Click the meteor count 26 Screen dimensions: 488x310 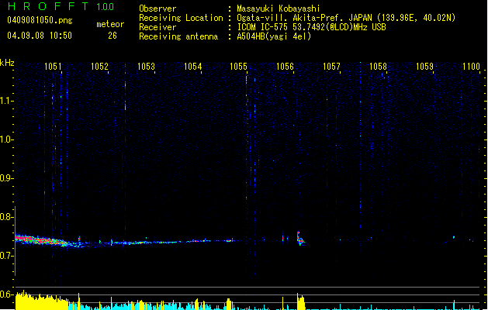pyautogui.click(x=112, y=36)
